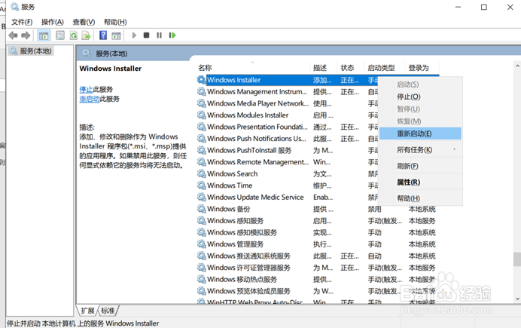This screenshot has width=521, height=328.
Task: Open the 操作(A) menu
Action: click(x=53, y=22)
